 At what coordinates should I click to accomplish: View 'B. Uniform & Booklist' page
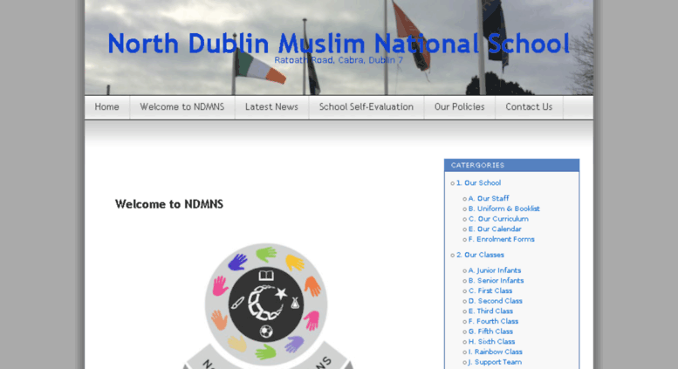[503, 208]
